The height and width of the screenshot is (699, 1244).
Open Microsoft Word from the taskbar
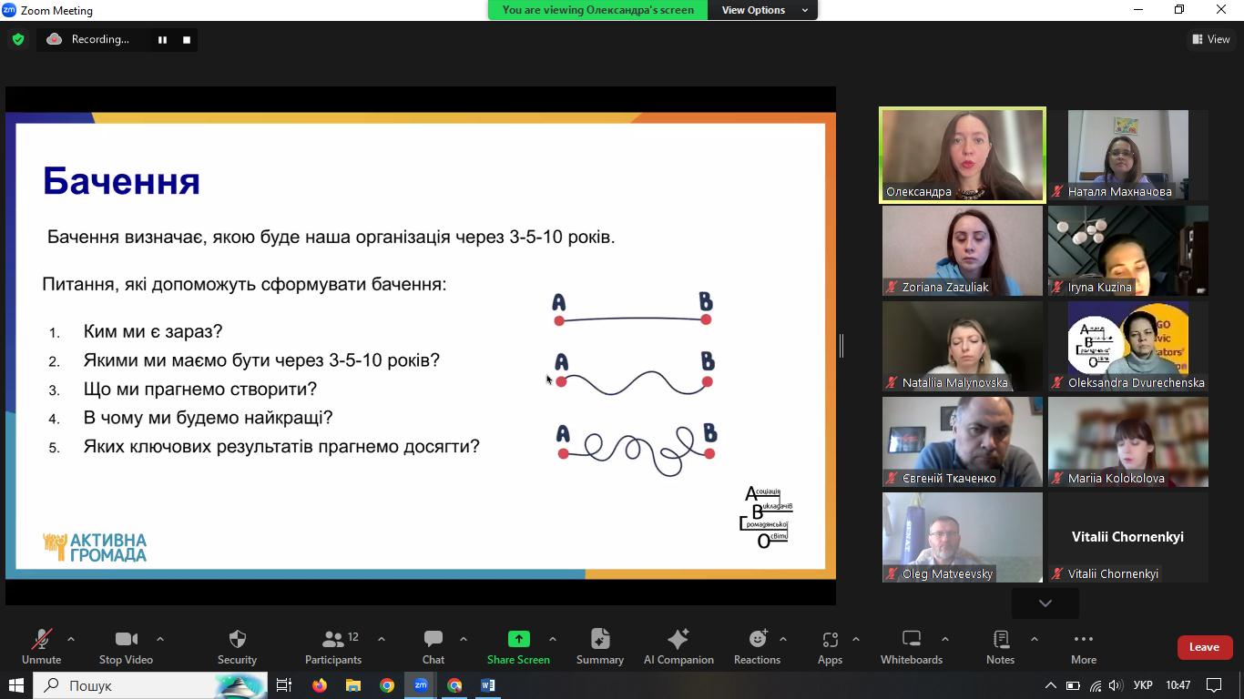tap(488, 685)
